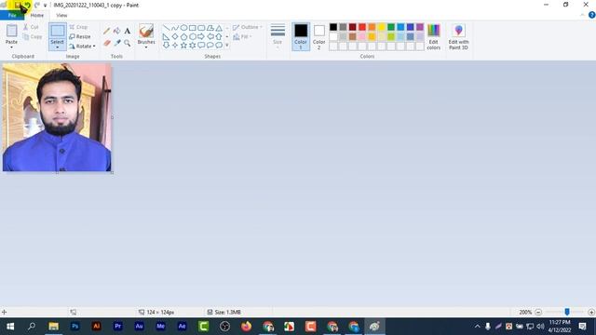Choose the Right arrow shape
Viewport: 596px width, 335px height.
(201, 36)
